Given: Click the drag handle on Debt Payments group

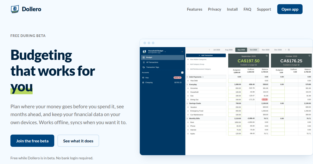Looking at the screenshot, I should pyautogui.click(x=187, y=77).
